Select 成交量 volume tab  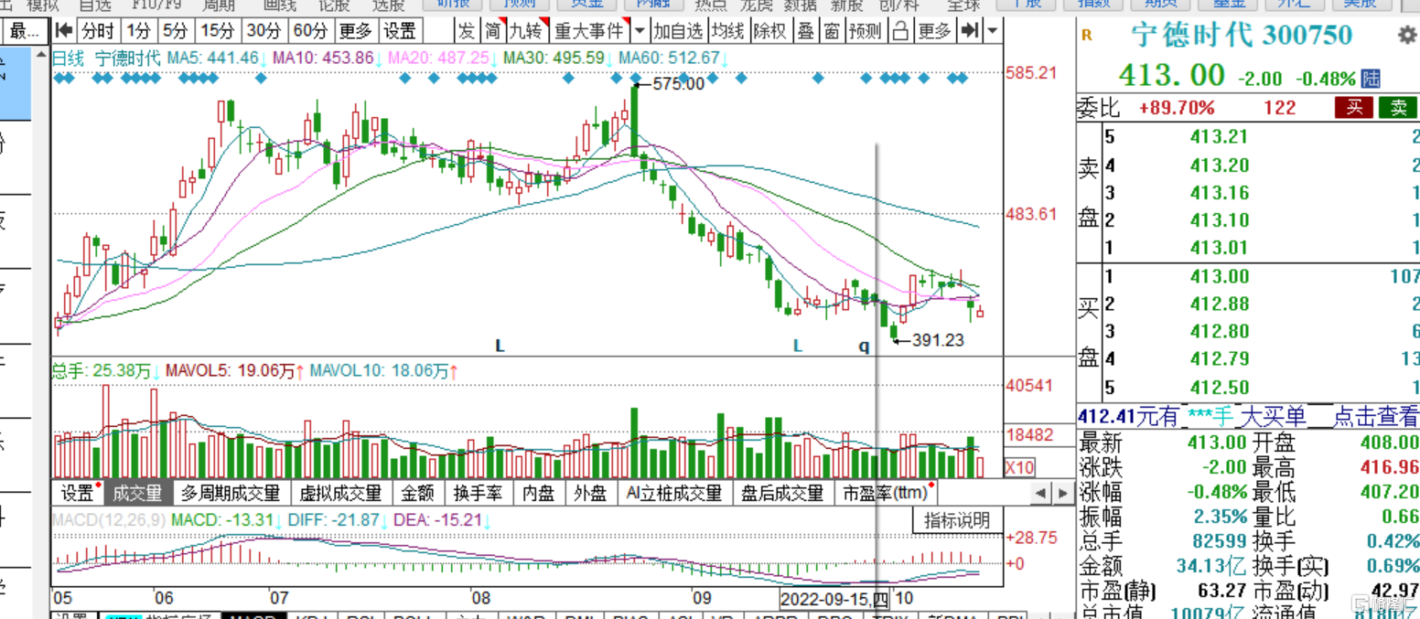pos(137,494)
